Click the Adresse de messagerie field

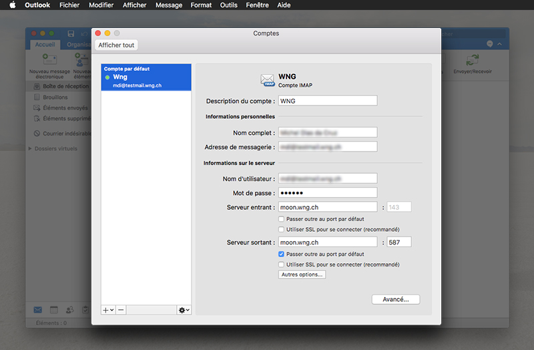click(328, 147)
